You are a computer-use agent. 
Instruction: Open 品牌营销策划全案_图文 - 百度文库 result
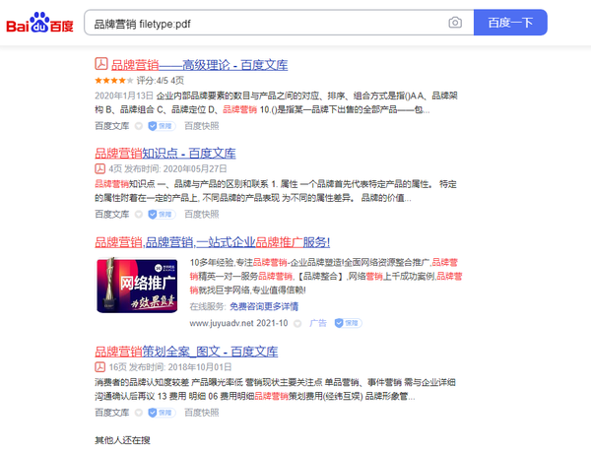[186, 352]
